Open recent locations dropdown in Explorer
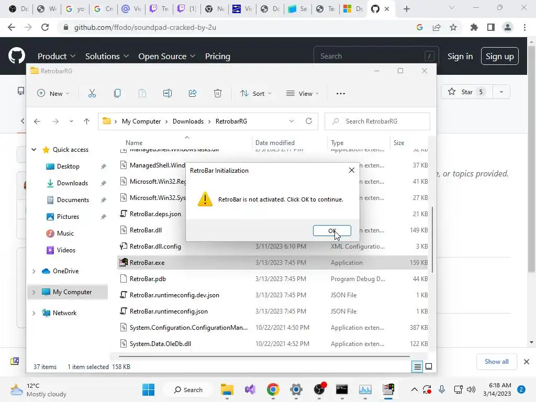Screen dimensions: 536x402 pos(71,121)
